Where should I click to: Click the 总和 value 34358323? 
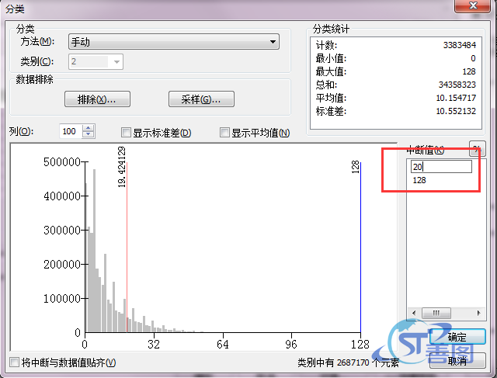click(457, 85)
